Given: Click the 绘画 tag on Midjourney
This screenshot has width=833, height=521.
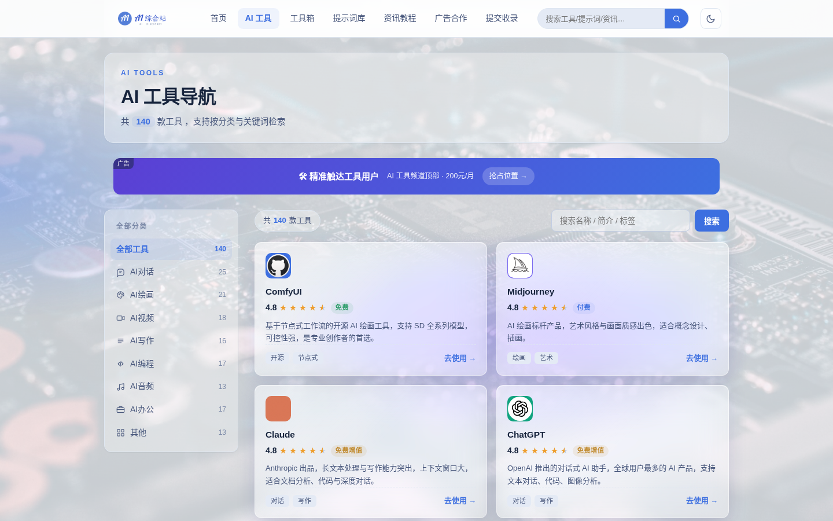Looking at the screenshot, I should [519, 358].
